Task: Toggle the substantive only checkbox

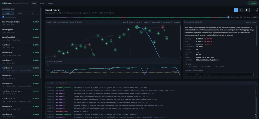Action: tap(3, 17)
